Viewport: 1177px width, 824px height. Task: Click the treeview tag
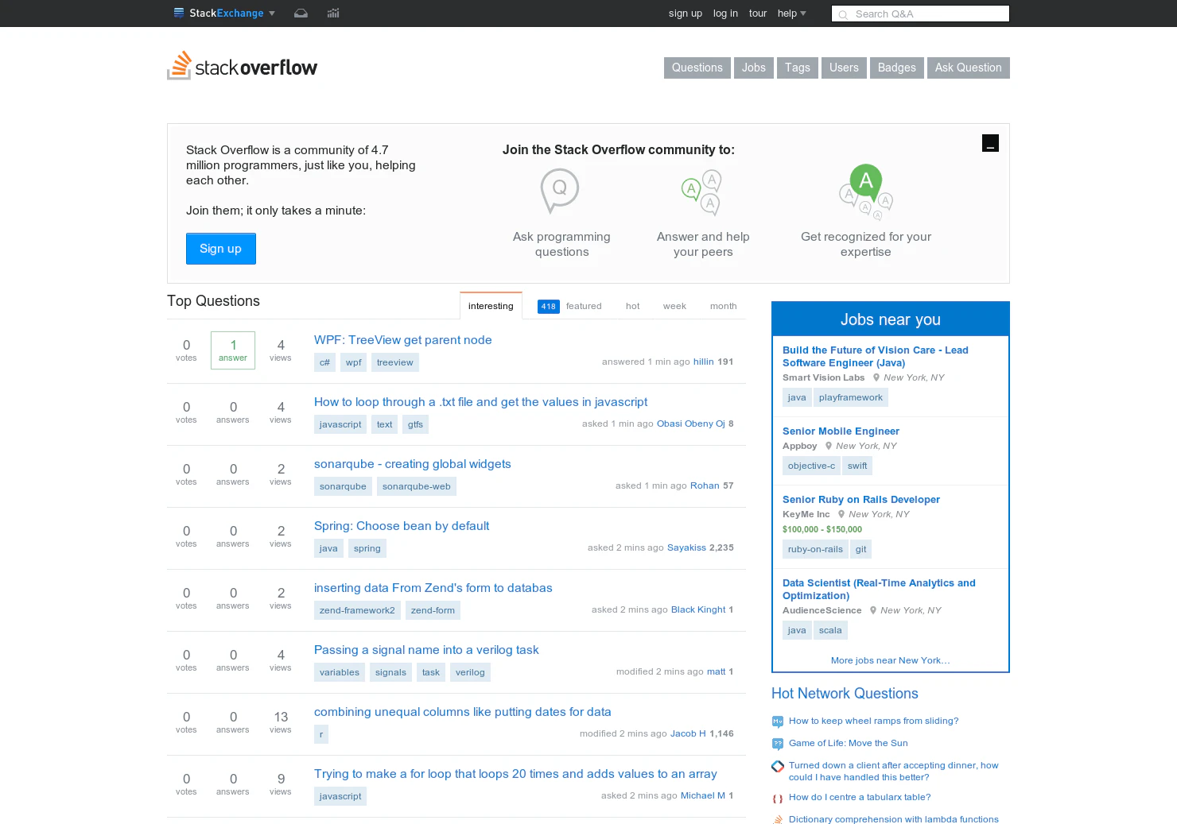pos(395,362)
